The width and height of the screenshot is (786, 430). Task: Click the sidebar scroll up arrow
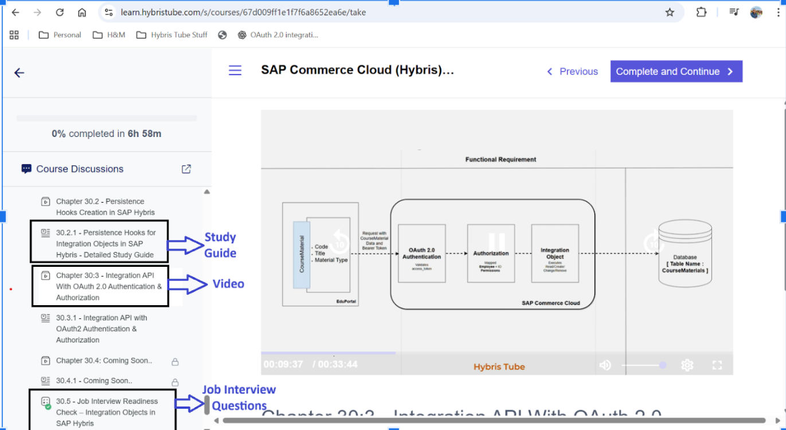(x=207, y=192)
